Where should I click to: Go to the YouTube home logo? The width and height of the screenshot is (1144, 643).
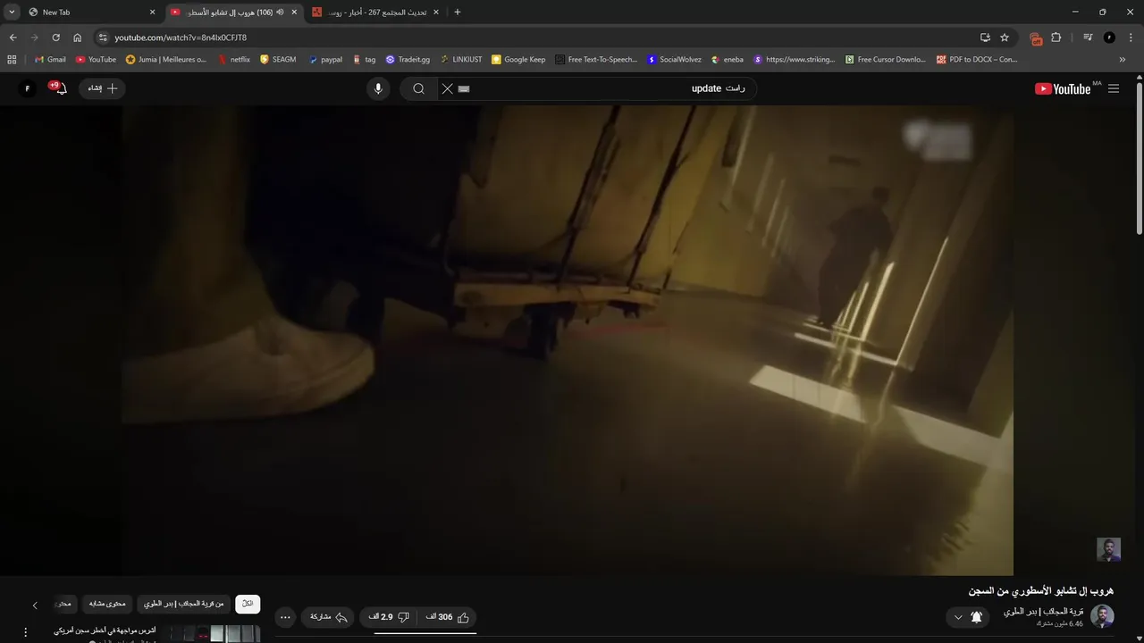1063,88
